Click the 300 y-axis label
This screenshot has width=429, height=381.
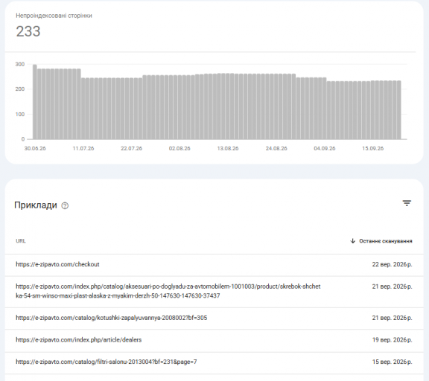click(19, 64)
